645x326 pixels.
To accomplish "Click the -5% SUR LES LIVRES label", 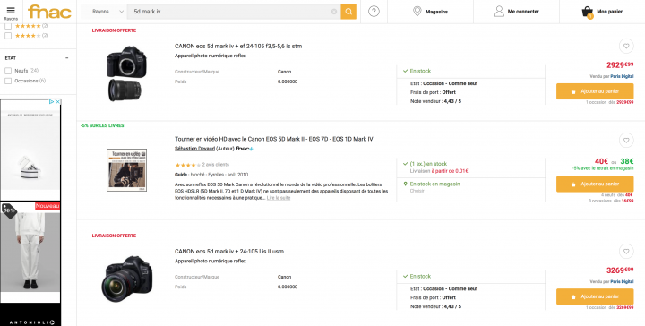I will pyautogui.click(x=102, y=125).
